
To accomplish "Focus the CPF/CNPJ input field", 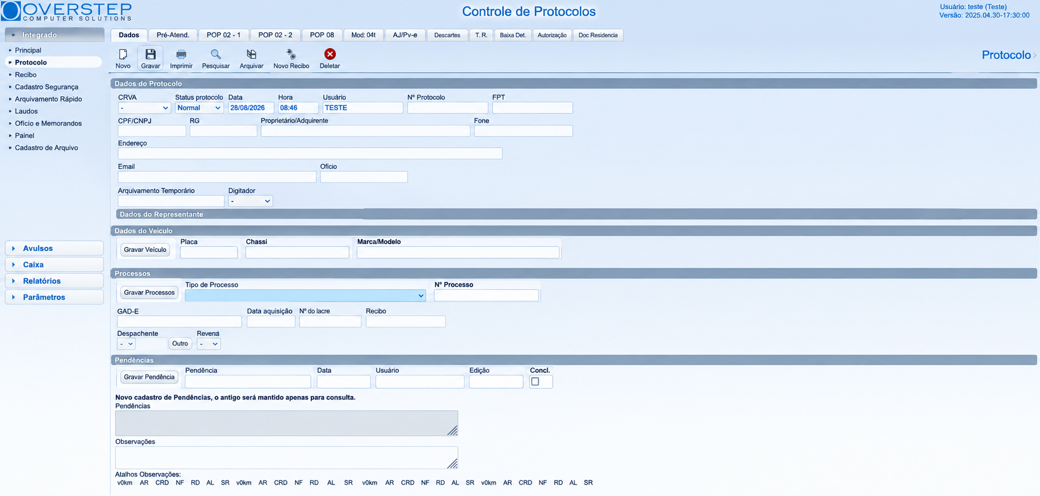I will 152,131.
